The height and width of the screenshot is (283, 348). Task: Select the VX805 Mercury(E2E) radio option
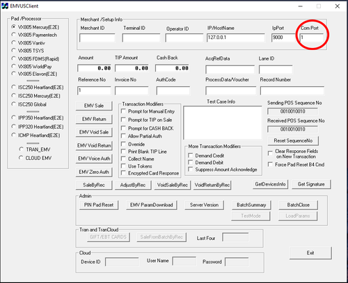pyautogui.click(x=35, y=27)
